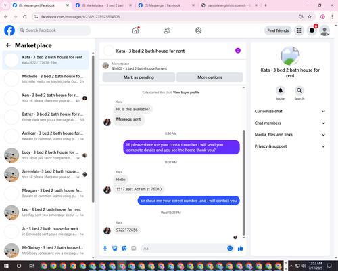
Task: Select the first (6) Messenger tab
Action: (x=41, y=5)
